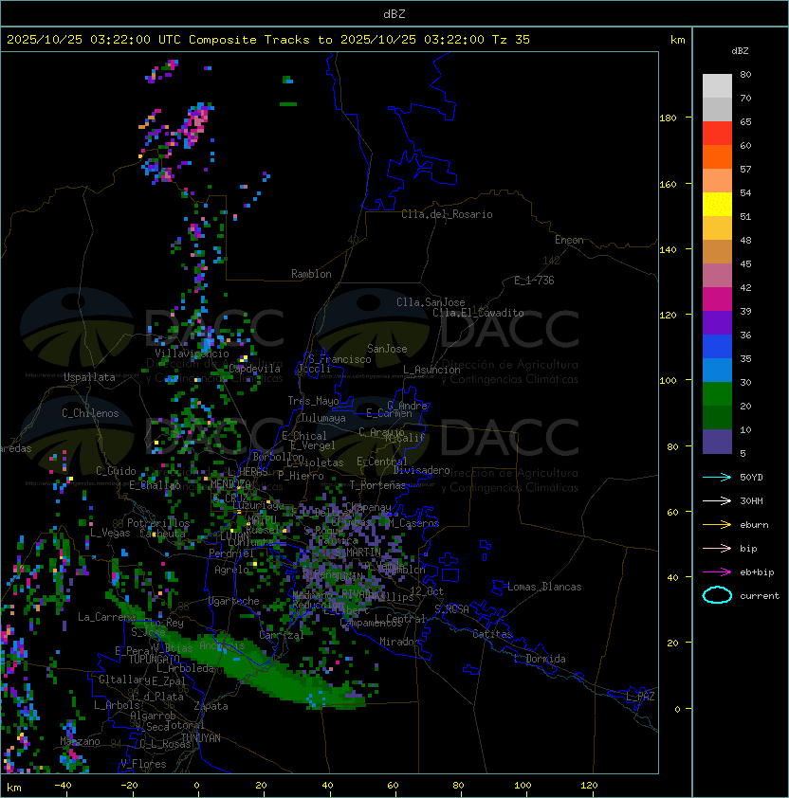Click the 'eb+bip' legend label
Screen dimensions: 789x798
pyautogui.click(x=757, y=572)
